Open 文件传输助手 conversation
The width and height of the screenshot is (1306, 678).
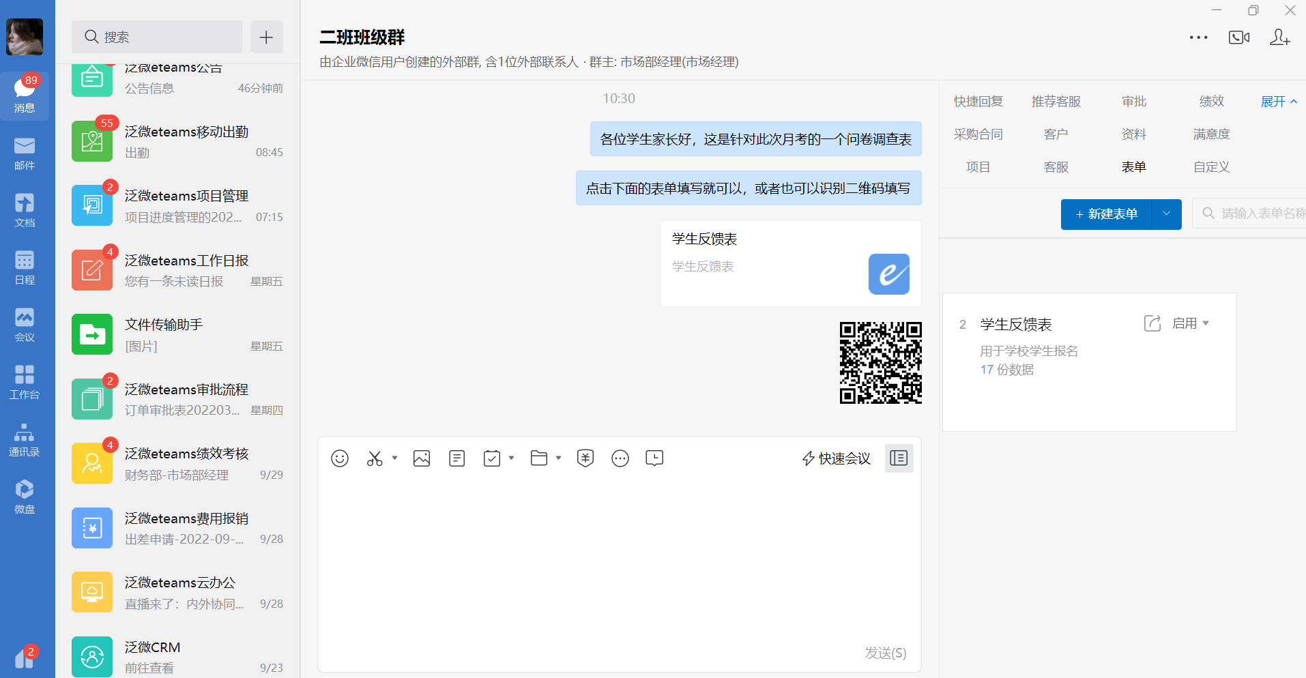pos(177,334)
